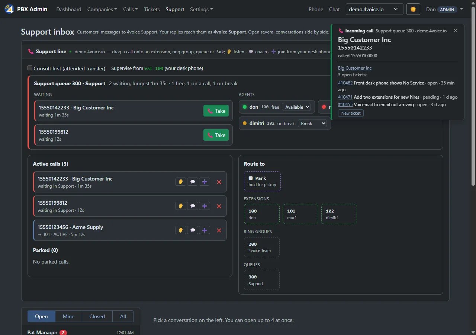Click the Parked (0) heading
Image resolution: width=476 pixels, height=335 pixels.
[45, 250]
